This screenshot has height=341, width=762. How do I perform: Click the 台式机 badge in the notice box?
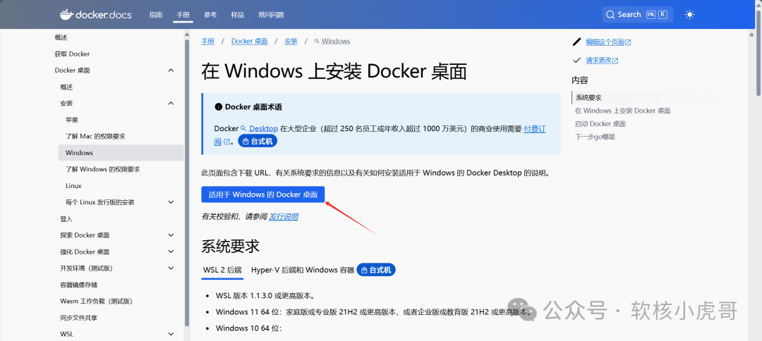click(x=258, y=141)
